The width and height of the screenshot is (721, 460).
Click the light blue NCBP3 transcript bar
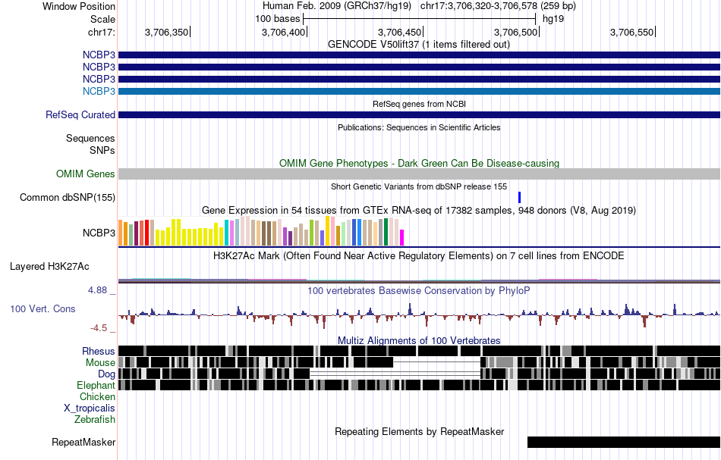(x=419, y=92)
